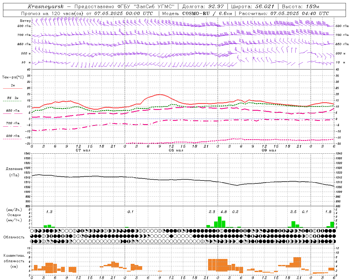
Task: Click the '1040' pressure axis label at left
Action: coord(28,154)
